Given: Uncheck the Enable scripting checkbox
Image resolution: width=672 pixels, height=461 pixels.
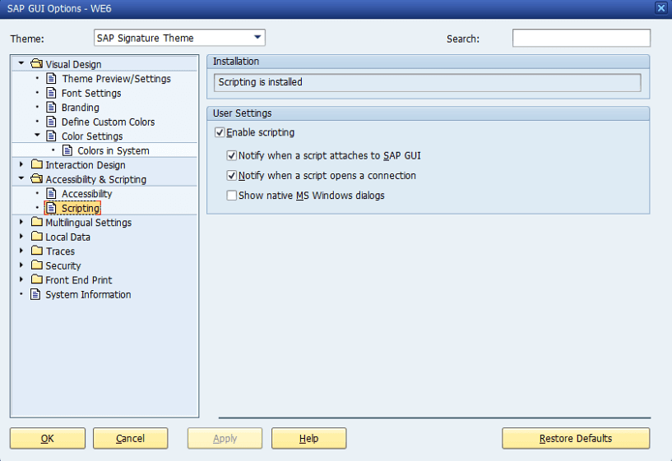Looking at the screenshot, I should coord(220,132).
